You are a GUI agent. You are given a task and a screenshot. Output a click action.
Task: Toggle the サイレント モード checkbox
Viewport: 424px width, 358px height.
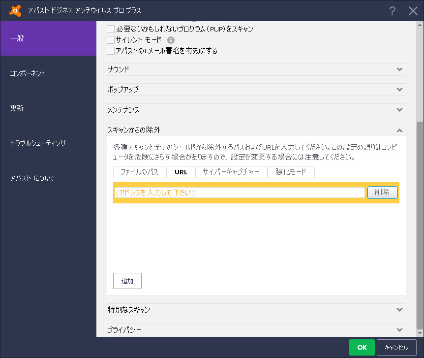tap(111, 40)
